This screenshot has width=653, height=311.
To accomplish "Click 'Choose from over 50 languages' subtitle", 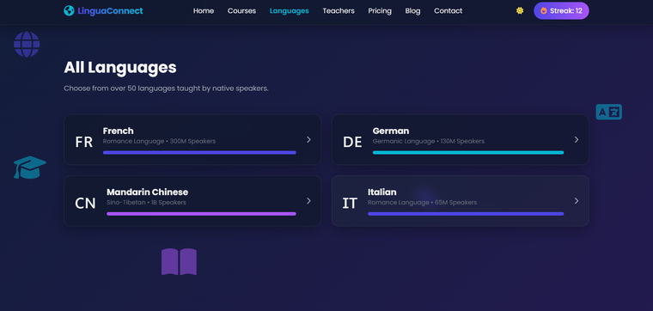I will (166, 88).
